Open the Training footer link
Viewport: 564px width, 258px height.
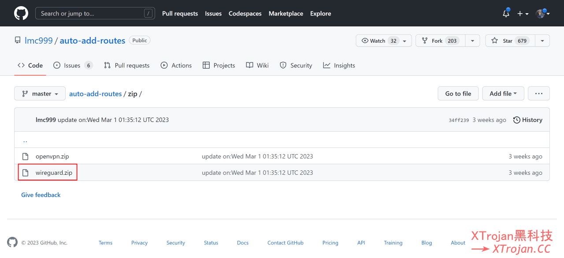click(393, 243)
